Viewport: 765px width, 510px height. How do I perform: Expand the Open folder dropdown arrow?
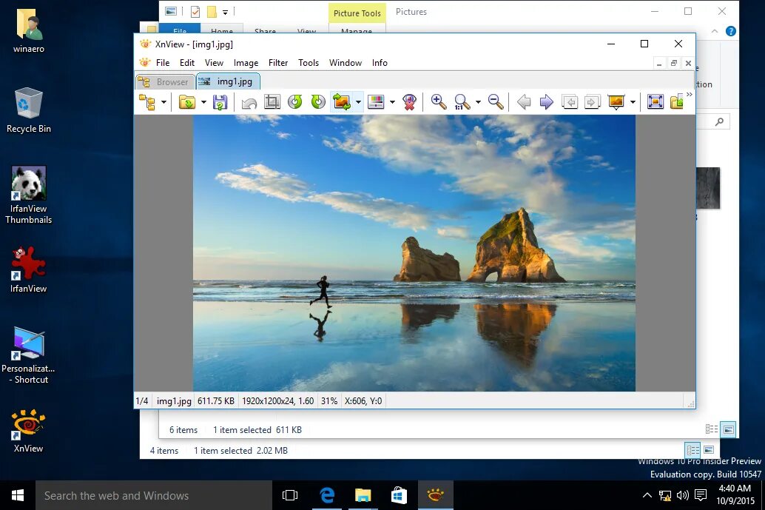pyautogui.click(x=203, y=102)
